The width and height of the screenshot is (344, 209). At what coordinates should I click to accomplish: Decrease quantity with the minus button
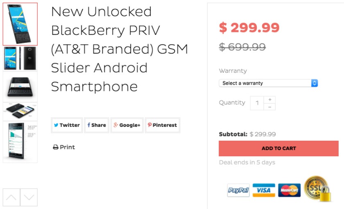point(269,107)
